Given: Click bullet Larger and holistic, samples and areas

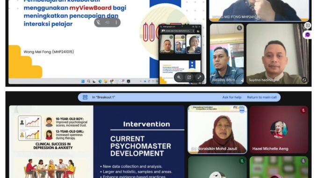Looking at the screenshot, I should coord(137,172).
